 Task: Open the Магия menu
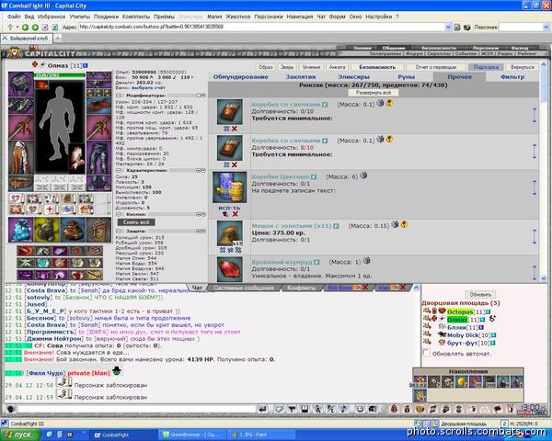[214, 17]
